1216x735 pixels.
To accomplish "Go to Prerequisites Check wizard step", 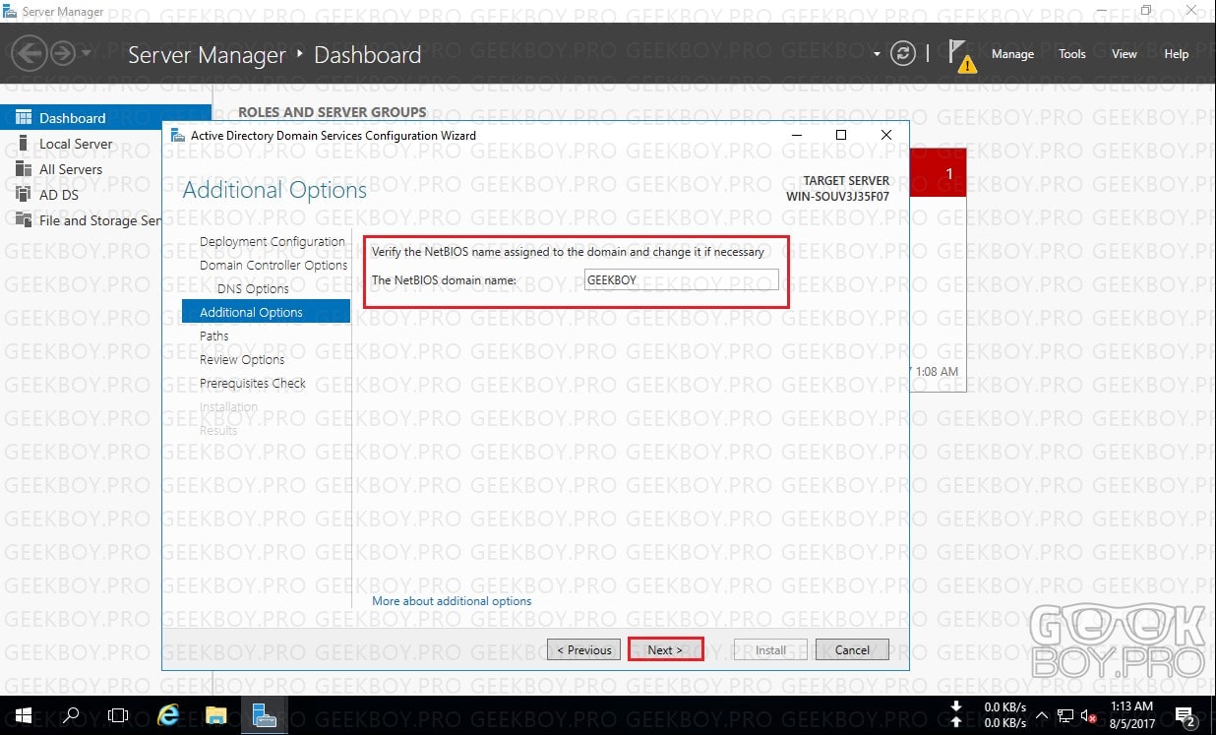I will pyautogui.click(x=253, y=383).
